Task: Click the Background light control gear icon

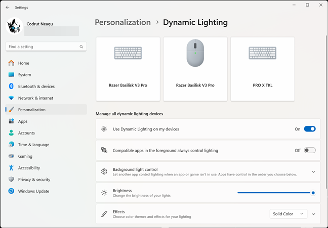Action: (x=104, y=171)
